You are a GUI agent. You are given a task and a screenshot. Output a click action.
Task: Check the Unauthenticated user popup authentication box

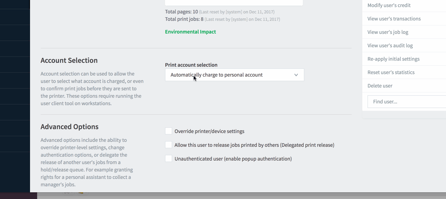point(169,159)
